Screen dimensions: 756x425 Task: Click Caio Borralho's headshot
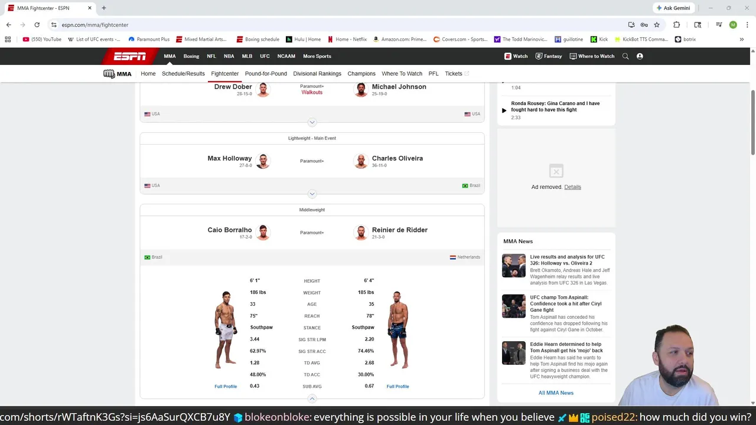click(263, 233)
